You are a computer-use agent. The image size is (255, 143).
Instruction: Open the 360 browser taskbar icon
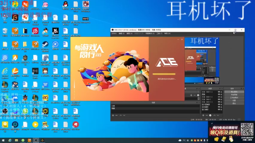pos(23,140)
